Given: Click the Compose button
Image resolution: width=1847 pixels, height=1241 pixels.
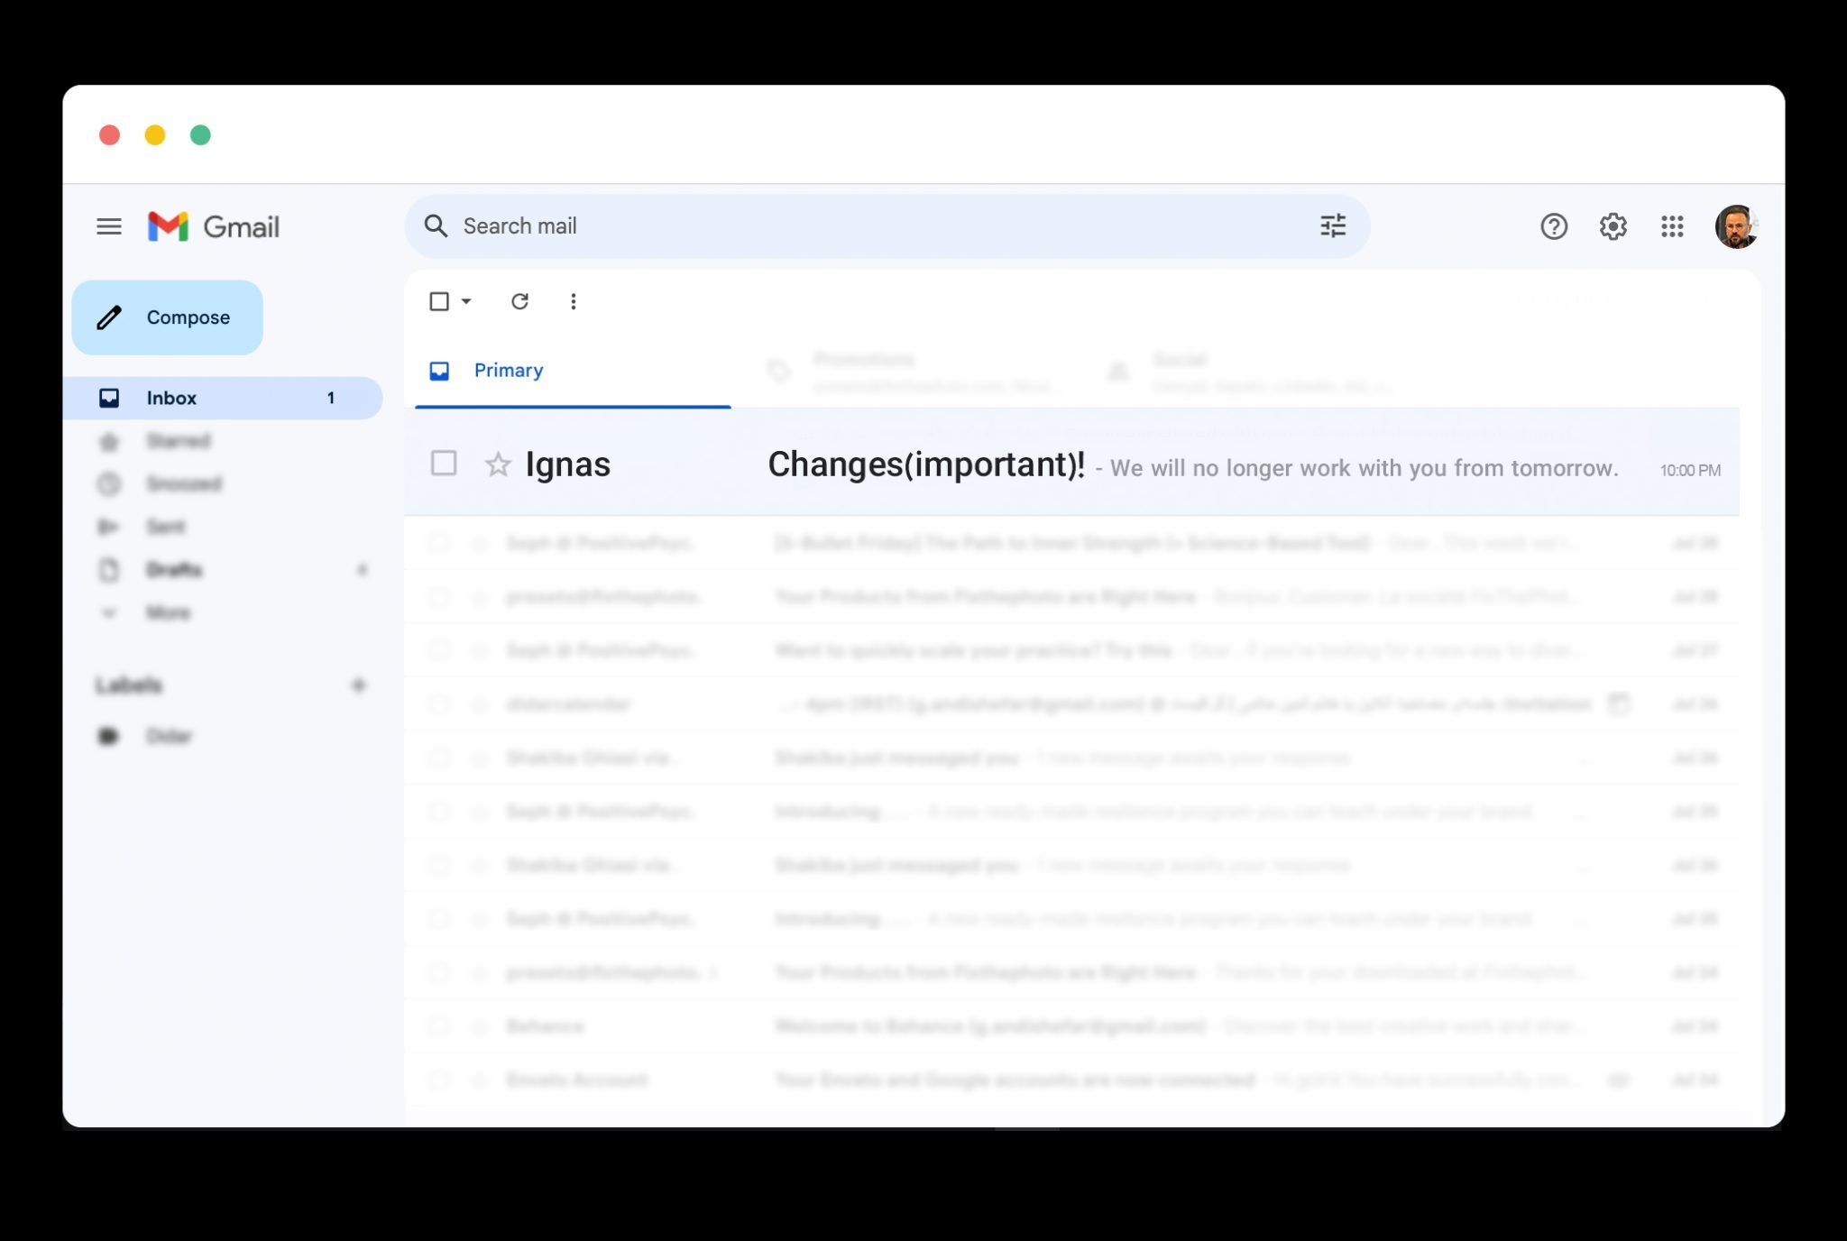Looking at the screenshot, I should (168, 317).
